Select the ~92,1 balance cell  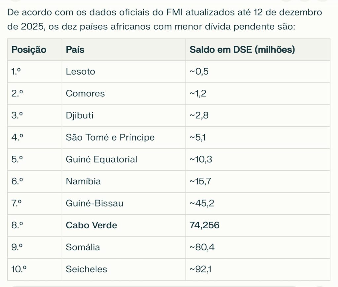[200, 269]
